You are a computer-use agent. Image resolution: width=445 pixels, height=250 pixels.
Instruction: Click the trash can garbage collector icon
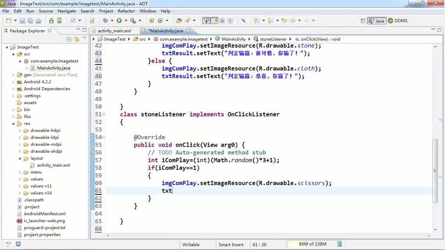click(340, 244)
